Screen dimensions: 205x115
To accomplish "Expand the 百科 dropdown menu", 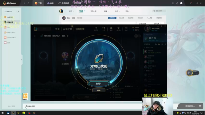I will (128, 11).
